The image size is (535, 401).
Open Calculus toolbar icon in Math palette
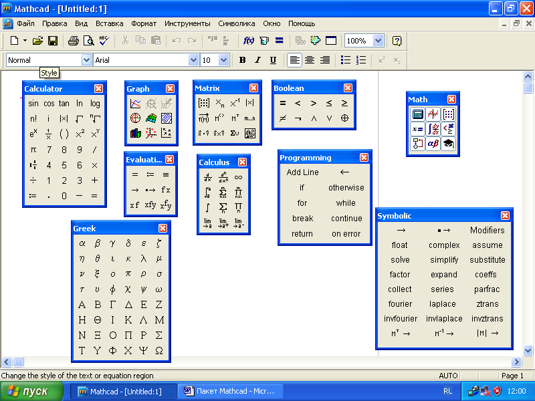433,129
